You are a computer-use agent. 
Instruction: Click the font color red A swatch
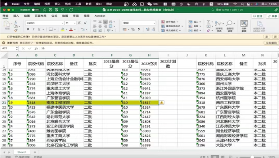pyautogui.click(x=71, y=29)
